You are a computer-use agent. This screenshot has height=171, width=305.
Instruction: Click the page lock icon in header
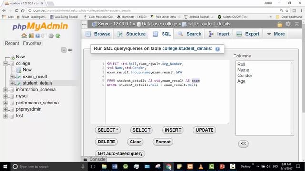[280, 24]
